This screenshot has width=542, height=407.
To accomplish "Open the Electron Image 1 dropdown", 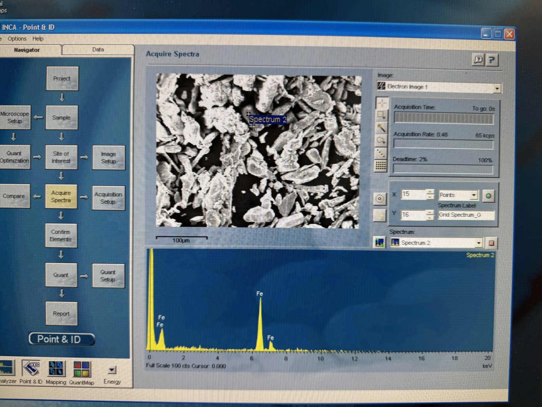I will pos(497,88).
